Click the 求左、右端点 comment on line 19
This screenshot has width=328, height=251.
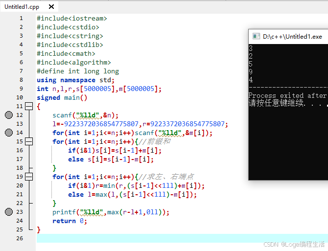coord(166,177)
